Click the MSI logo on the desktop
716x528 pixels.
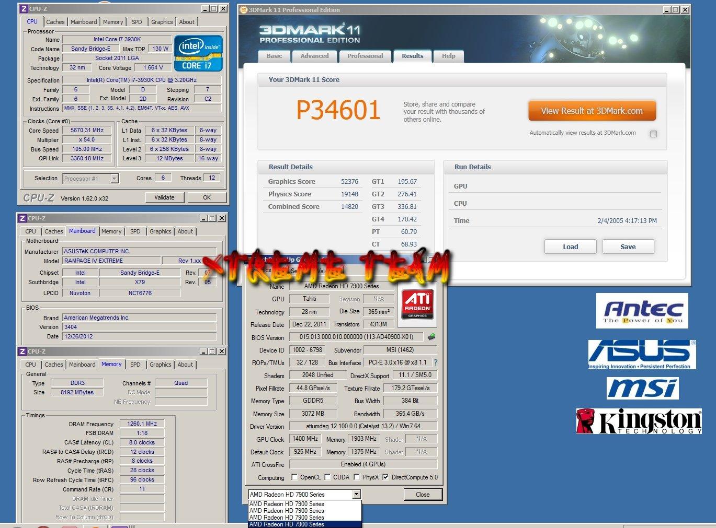642,389
